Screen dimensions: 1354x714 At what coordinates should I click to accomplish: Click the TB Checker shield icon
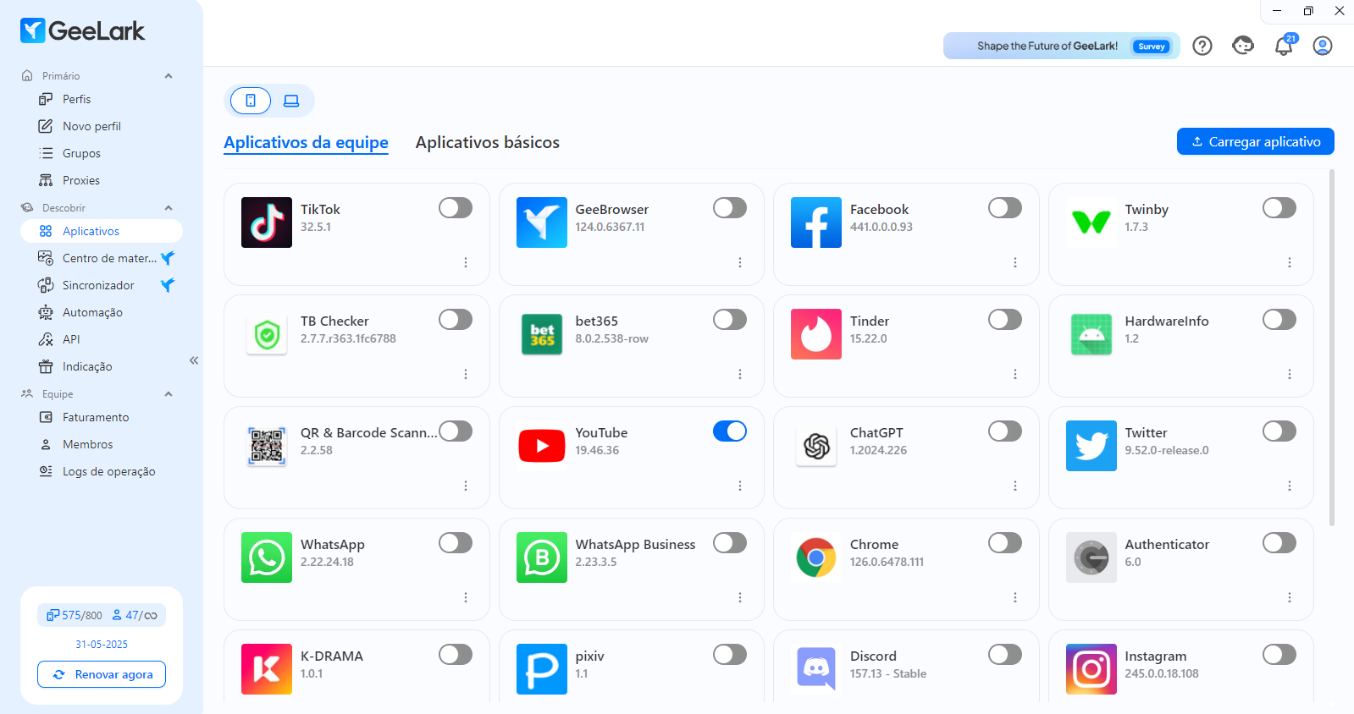tap(267, 334)
